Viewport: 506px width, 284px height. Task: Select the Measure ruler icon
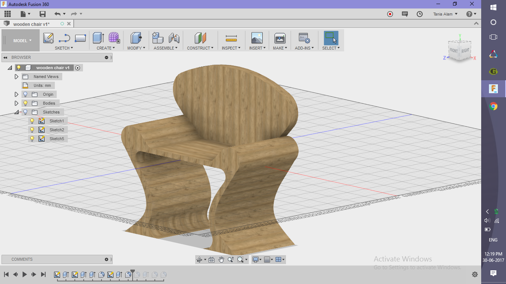click(231, 38)
